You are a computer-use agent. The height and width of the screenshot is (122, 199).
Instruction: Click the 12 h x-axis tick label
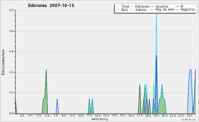coord(98,115)
